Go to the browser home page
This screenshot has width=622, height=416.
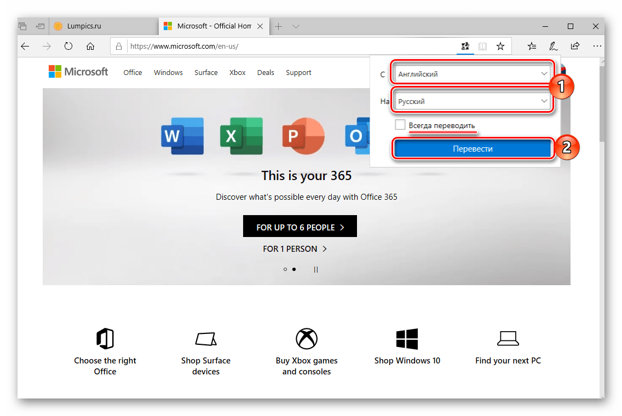[90, 47]
